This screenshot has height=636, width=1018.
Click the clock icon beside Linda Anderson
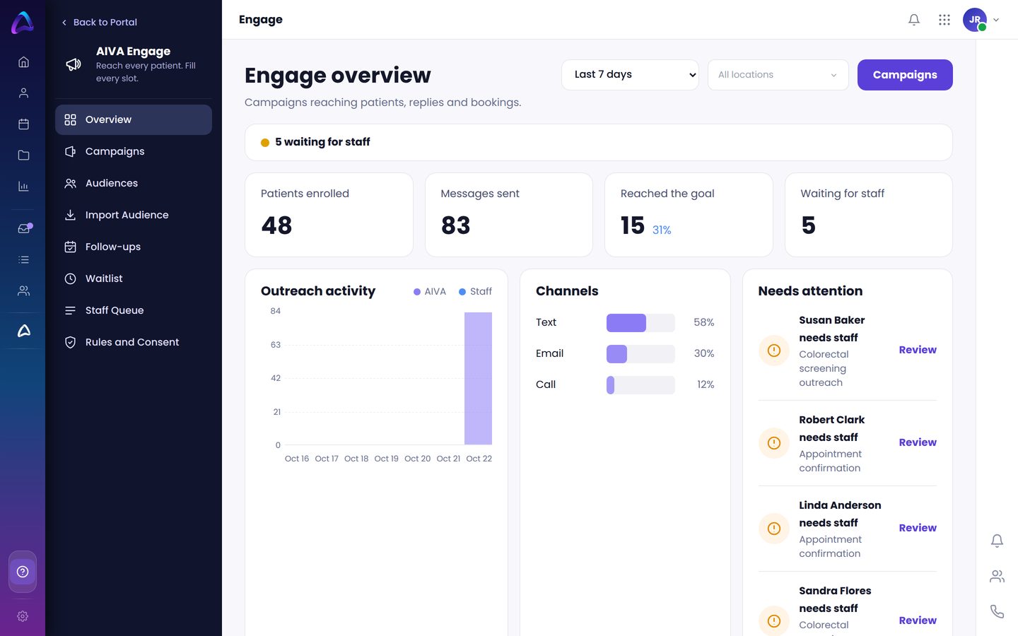click(x=774, y=529)
